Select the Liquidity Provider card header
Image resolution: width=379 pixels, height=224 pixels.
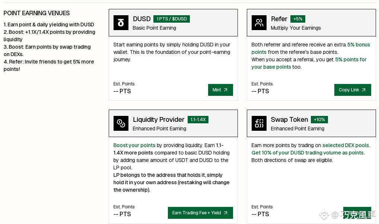tap(173, 123)
